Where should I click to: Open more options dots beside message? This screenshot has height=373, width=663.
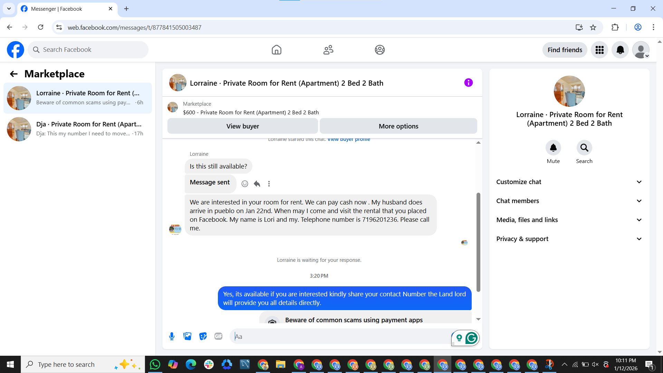269,184
